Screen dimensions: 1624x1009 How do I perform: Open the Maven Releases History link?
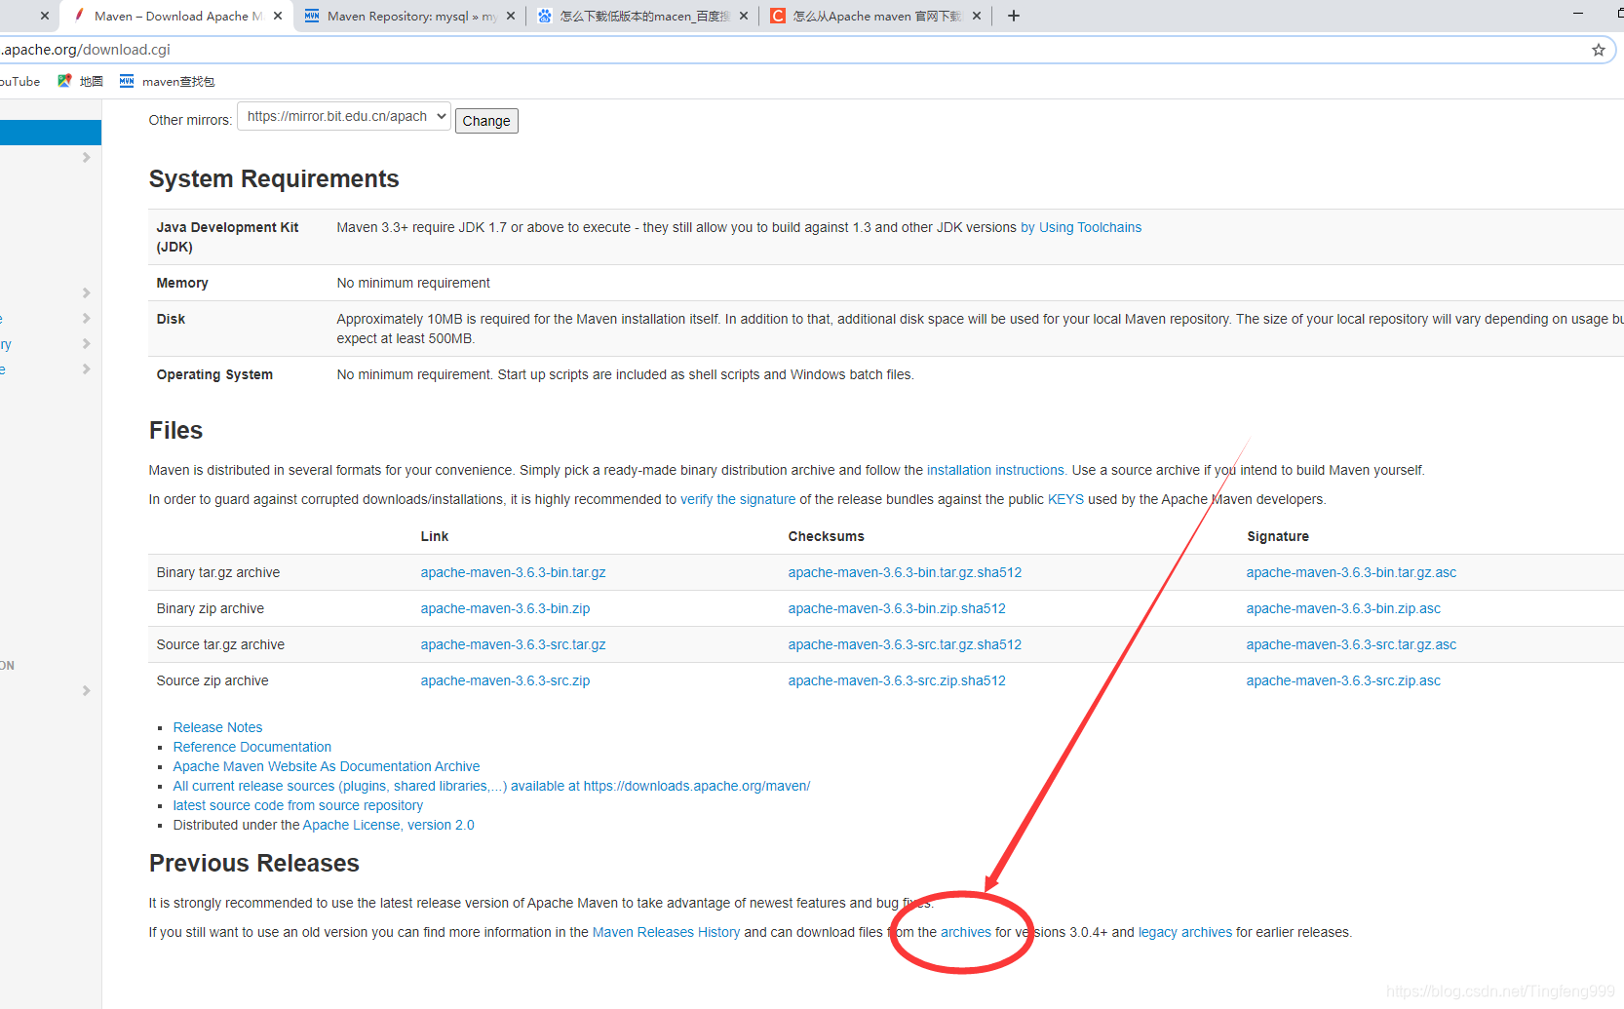(667, 932)
